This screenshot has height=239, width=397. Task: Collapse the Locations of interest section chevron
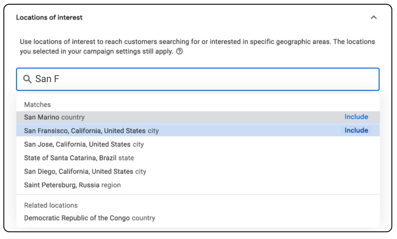click(373, 18)
